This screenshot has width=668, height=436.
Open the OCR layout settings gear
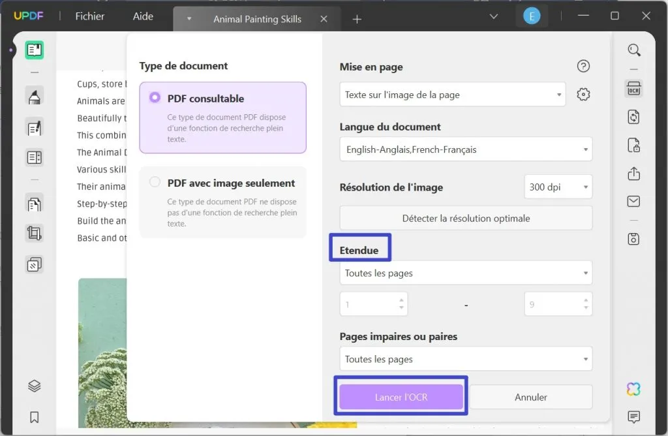tap(583, 94)
